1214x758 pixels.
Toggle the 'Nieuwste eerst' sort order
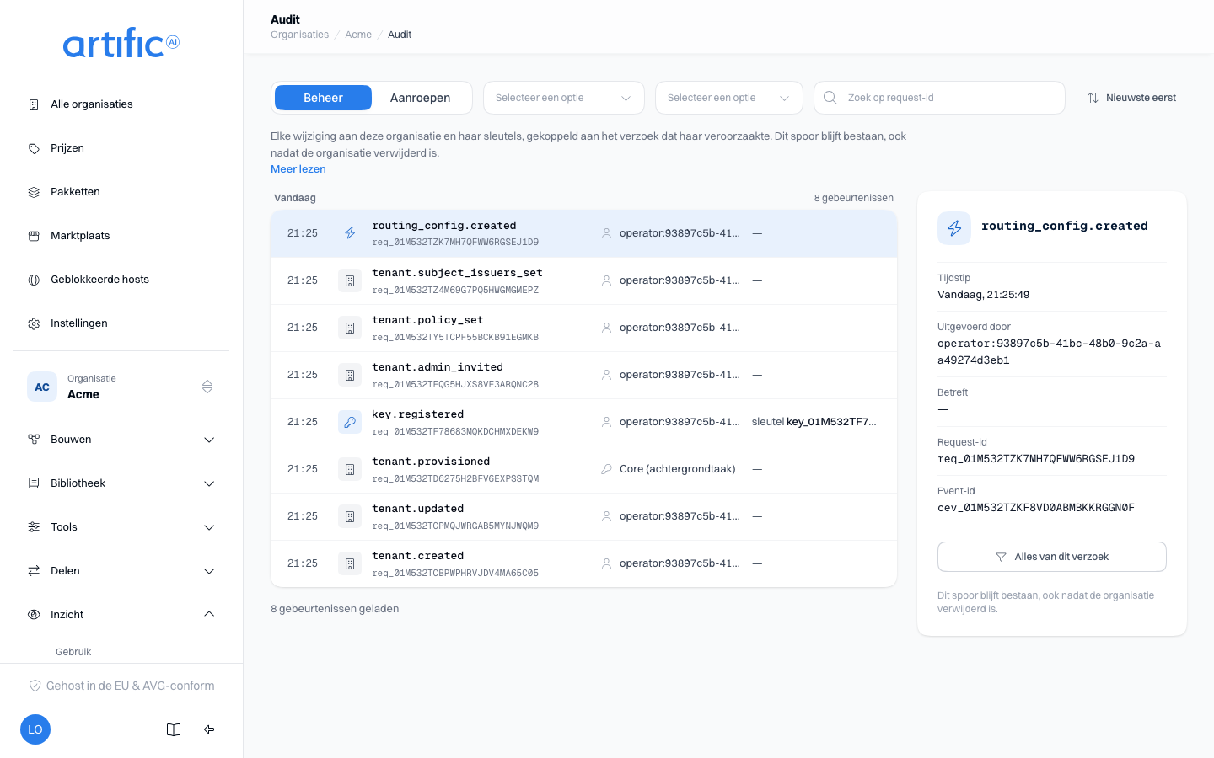click(x=1131, y=98)
